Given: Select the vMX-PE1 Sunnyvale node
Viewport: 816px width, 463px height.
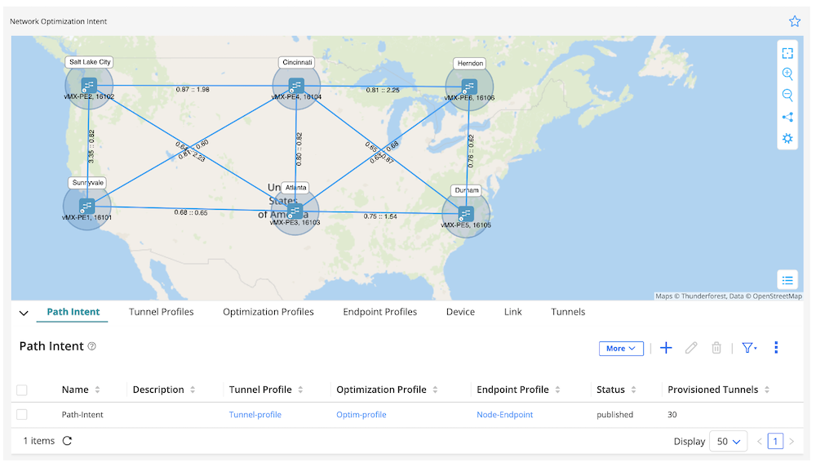Looking at the screenshot, I should click(87, 207).
